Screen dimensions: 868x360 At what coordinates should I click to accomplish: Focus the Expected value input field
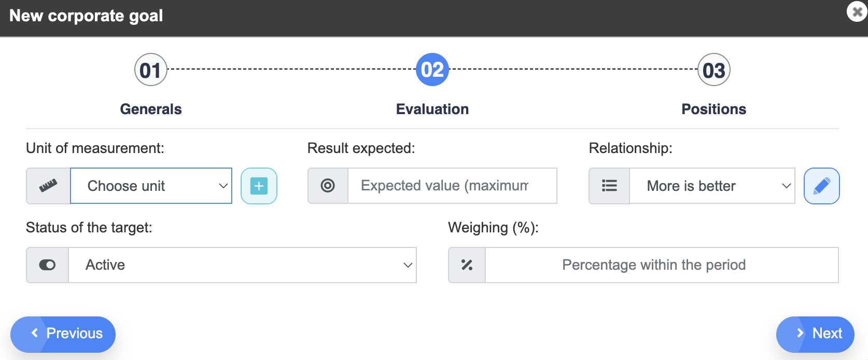[452, 186]
